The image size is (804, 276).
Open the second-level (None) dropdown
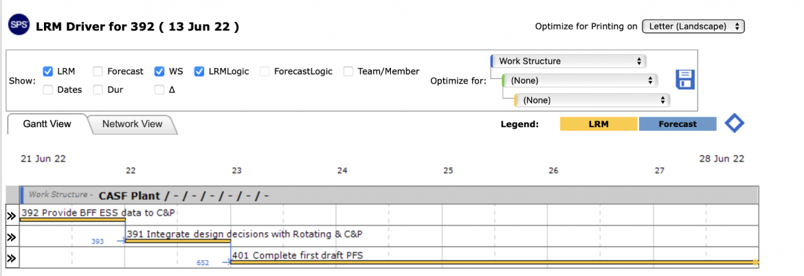coord(580,80)
